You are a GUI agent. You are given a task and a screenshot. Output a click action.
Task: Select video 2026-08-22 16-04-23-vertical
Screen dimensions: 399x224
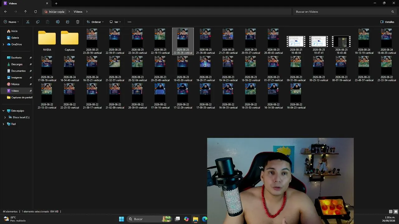(x=296, y=96)
